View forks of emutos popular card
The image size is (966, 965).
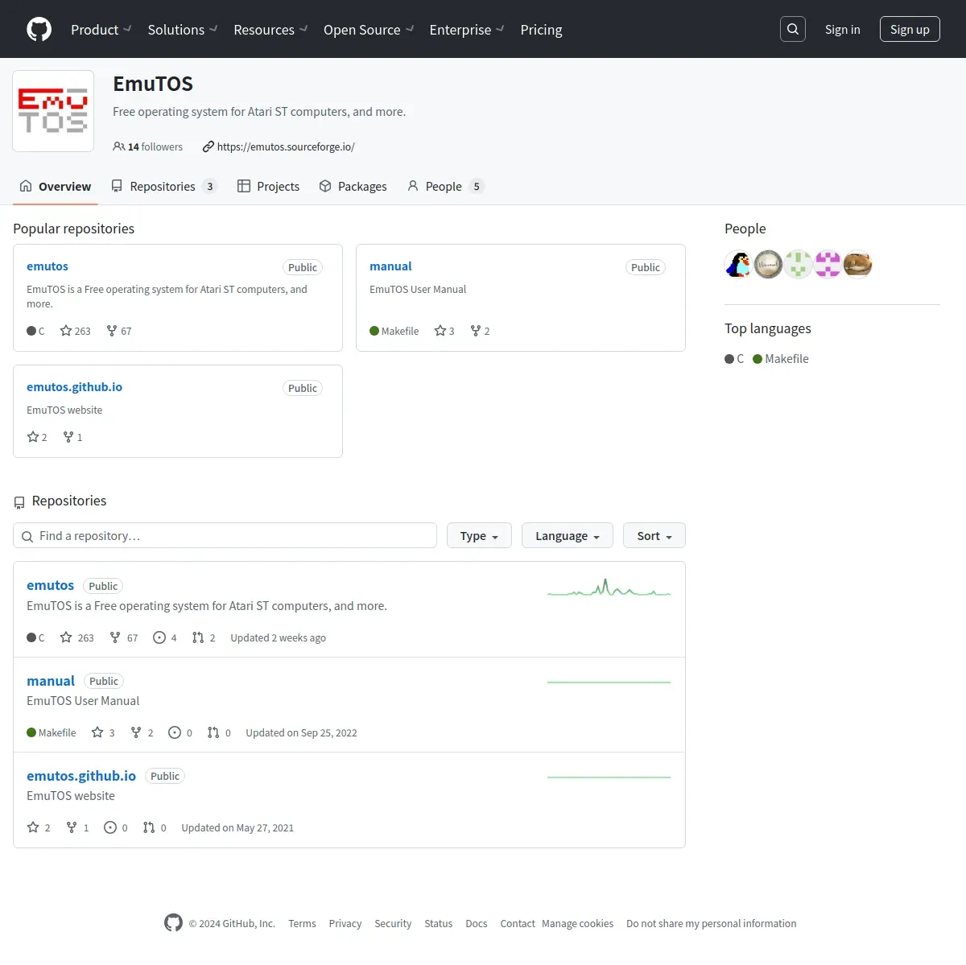coord(119,331)
